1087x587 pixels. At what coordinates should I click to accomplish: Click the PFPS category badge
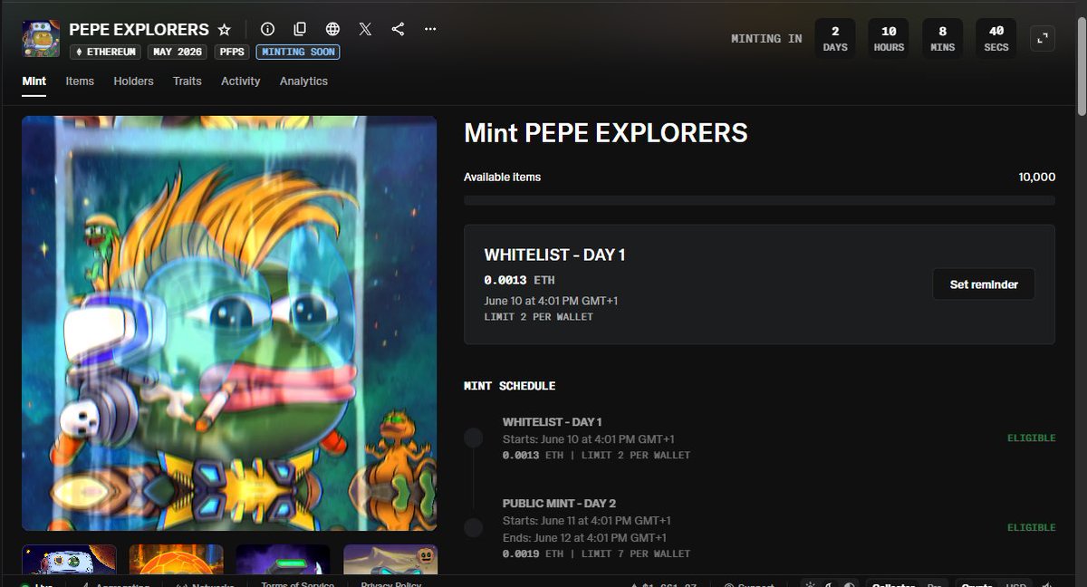[231, 52]
